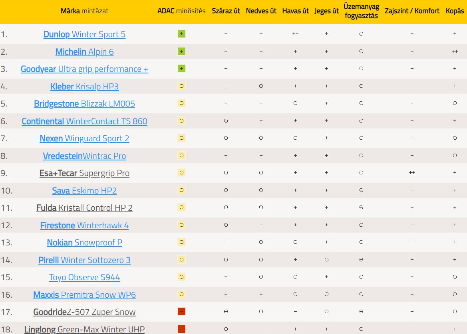This screenshot has height=334, width=467.
Task: Click yellow ADAC rating badge for Maxxis
Action: (181, 294)
